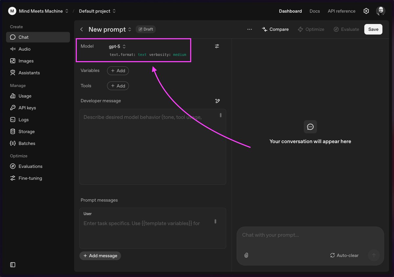394x277 pixels.
Task: Enable Evaluate mode
Action: tap(346, 29)
